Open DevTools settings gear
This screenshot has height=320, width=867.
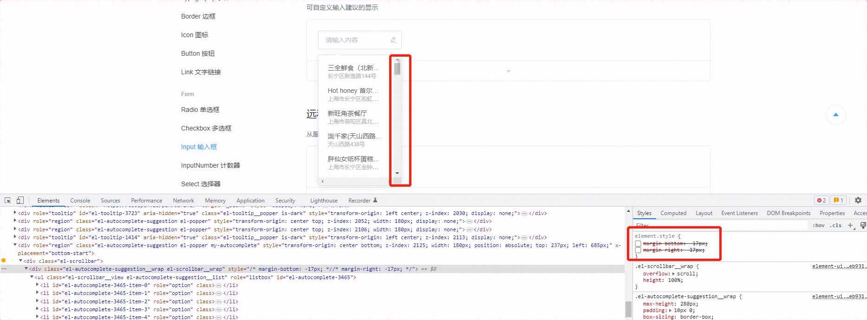click(858, 200)
